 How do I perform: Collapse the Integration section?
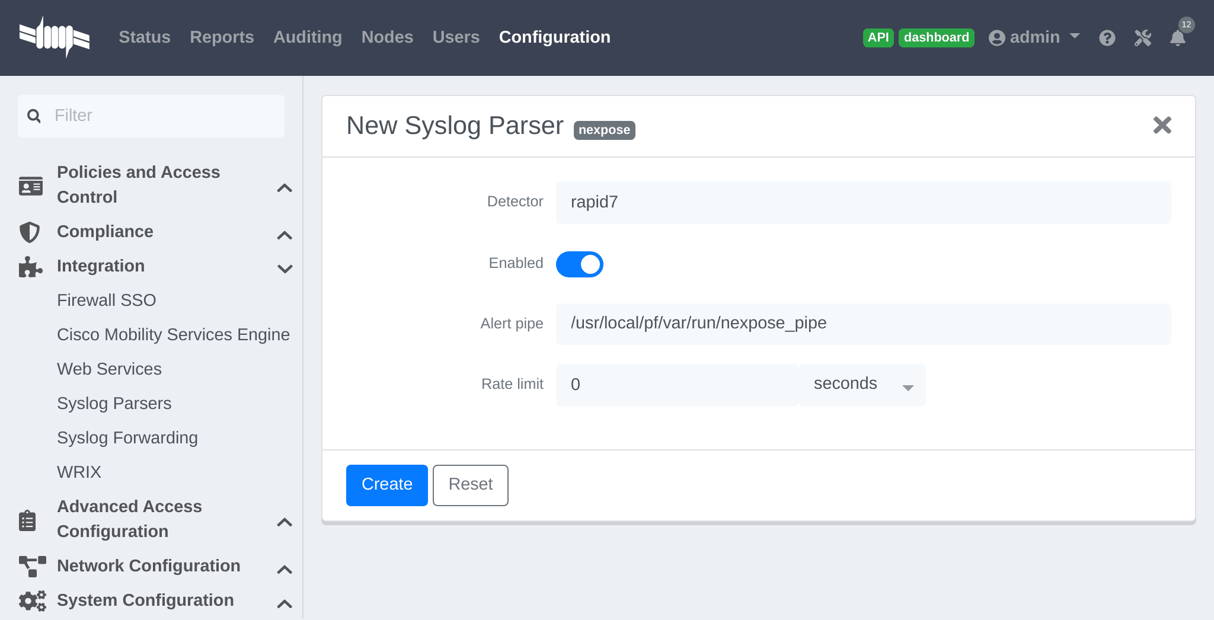click(x=285, y=269)
